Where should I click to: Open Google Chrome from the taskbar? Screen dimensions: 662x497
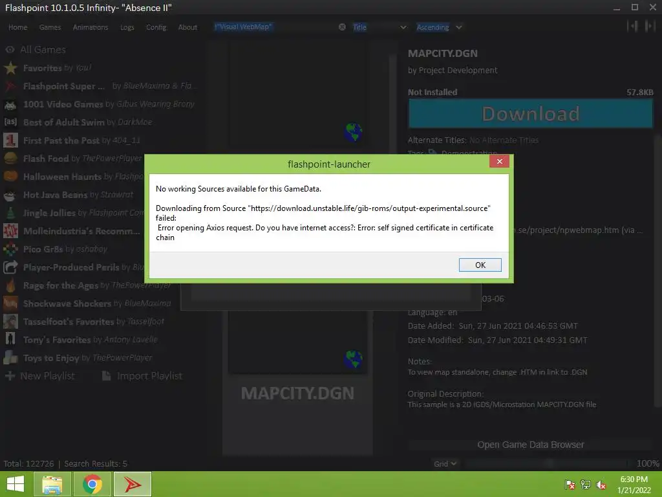(92, 484)
